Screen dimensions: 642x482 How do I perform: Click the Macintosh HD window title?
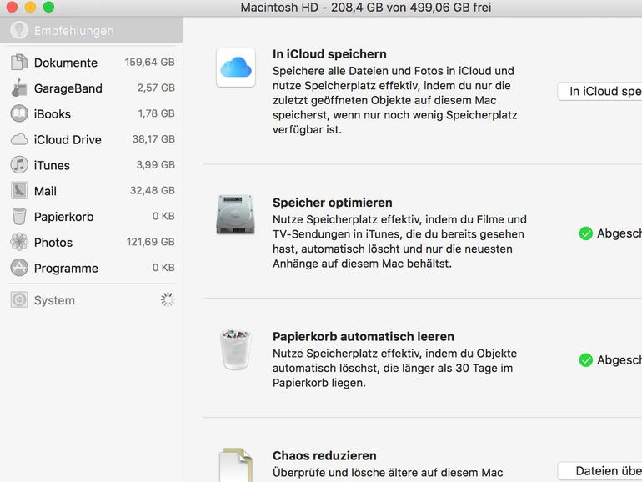point(366,8)
